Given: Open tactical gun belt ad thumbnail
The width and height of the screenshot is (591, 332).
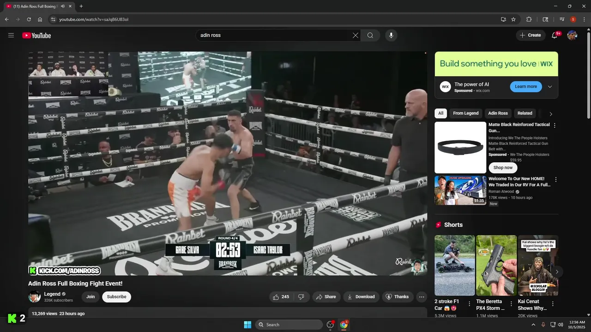Looking at the screenshot, I should (x=460, y=148).
